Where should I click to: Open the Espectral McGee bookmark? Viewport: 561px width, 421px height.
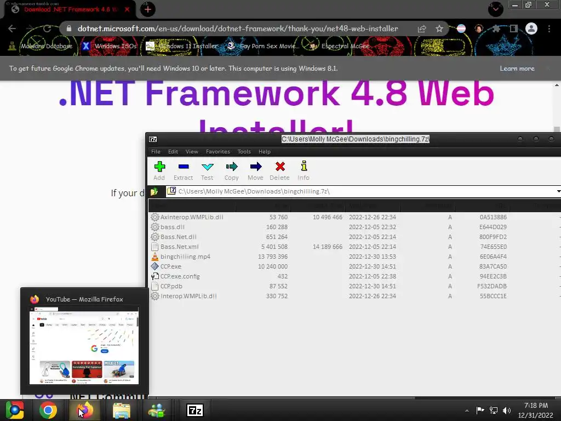(x=339, y=46)
